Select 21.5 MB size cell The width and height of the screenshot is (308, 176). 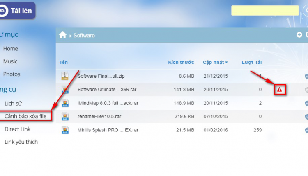[185, 130]
